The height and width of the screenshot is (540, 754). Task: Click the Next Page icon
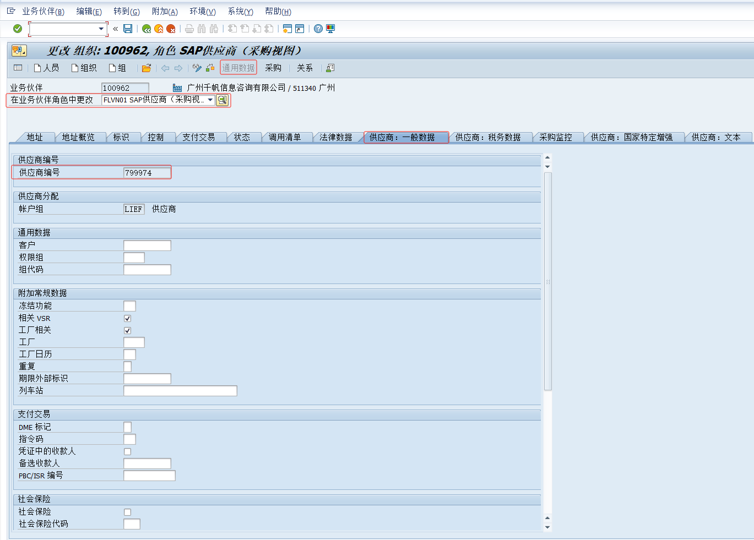257,29
